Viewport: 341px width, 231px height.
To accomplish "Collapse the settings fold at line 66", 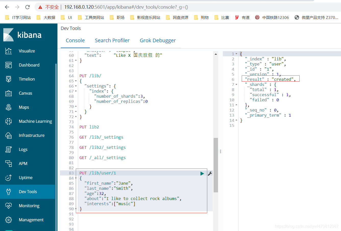I will tap(76, 86).
